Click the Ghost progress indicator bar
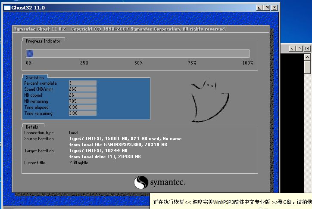This screenshot has width=312, height=209. [x=137, y=54]
